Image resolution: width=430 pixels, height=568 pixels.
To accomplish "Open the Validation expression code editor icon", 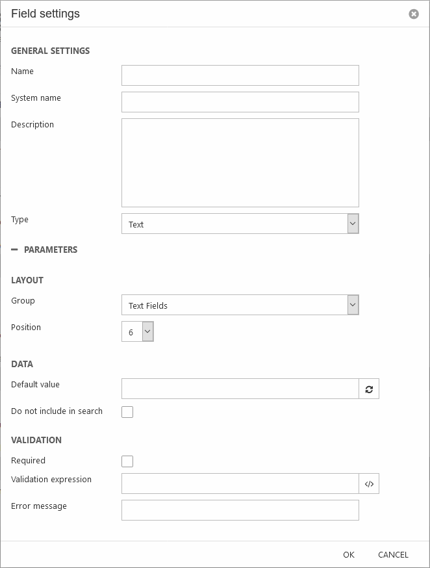I will coord(369,484).
